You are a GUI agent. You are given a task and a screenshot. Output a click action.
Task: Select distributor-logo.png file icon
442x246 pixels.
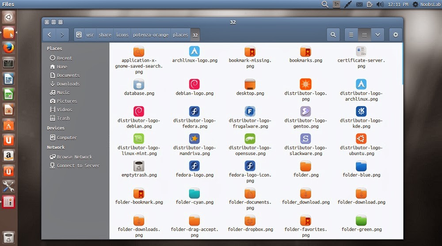[x=305, y=84]
